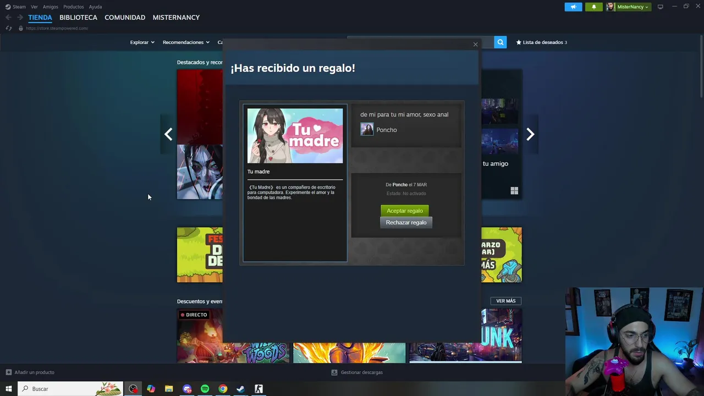This screenshot has height=396, width=704.
Task: Open Copilot from taskbar
Action: pyautogui.click(x=151, y=389)
